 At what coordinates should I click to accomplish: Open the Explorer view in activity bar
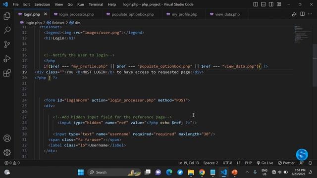[7, 16]
